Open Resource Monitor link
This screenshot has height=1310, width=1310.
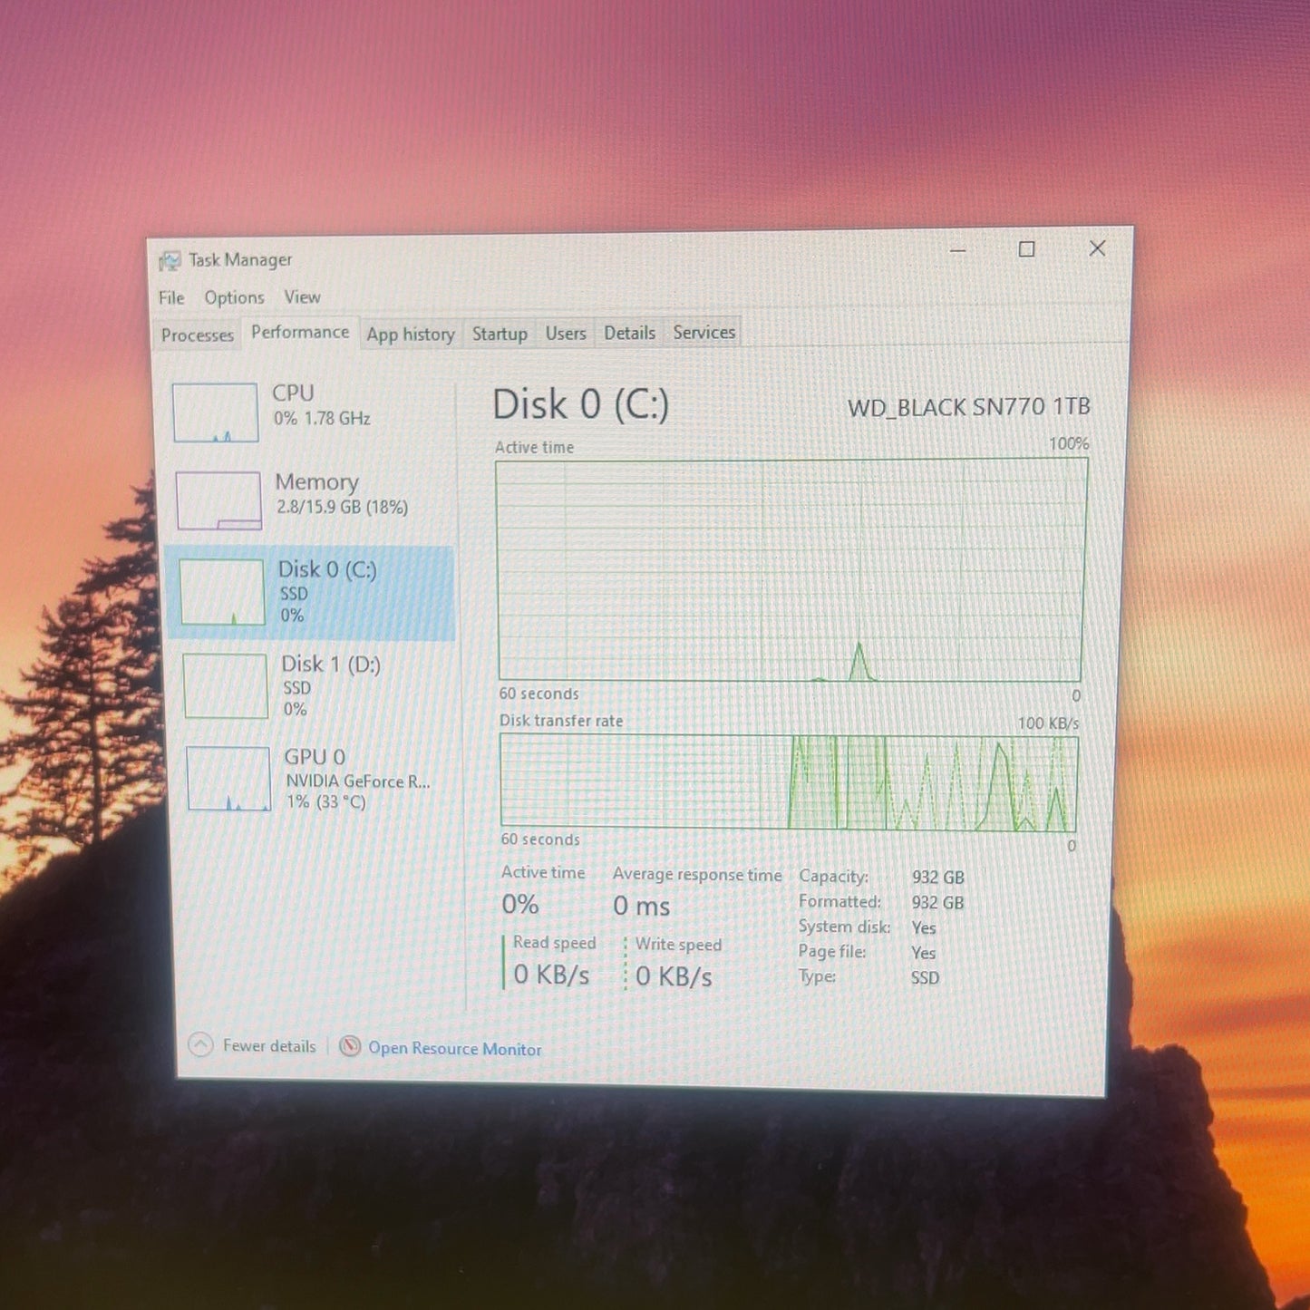(x=454, y=1049)
